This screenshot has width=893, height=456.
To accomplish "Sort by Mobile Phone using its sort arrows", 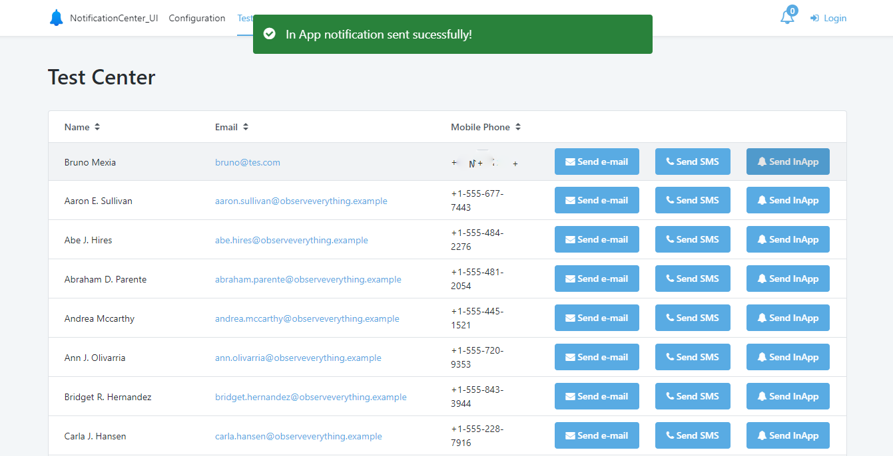I will [x=518, y=126].
